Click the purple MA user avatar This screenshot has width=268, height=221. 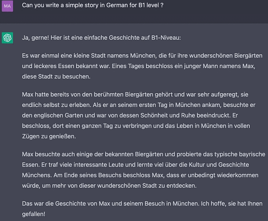pyautogui.click(x=7, y=6)
